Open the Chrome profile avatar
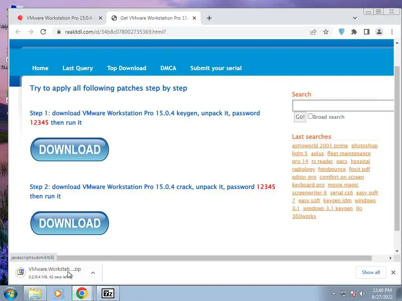The width and height of the screenshot is (402, 301). [x=379, y=32]
